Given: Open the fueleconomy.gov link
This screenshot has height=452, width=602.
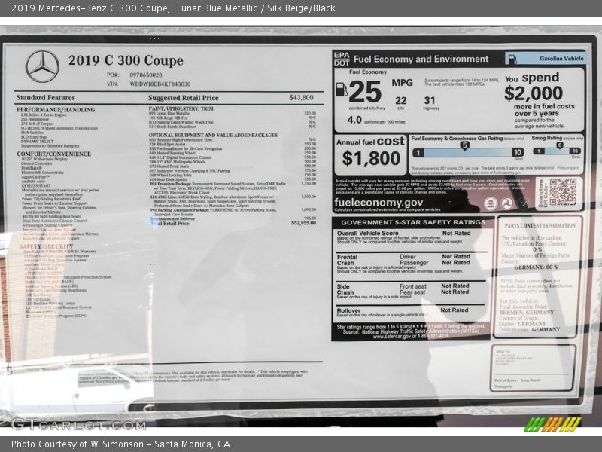Looking at the screenshot, I should (379, 202).
